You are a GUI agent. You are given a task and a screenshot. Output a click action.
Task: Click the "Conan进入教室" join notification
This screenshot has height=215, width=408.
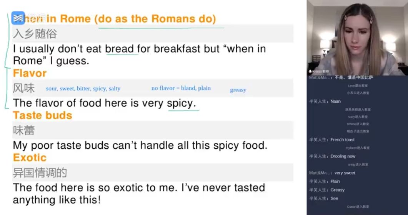tap(358, 207)
